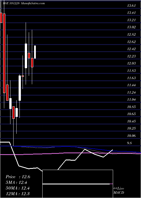The height and width of the screenshot is (198, 141).
Task: Click the 50MA : 12.4 readout
Action: pyautogui.click(x=17, y=188)
